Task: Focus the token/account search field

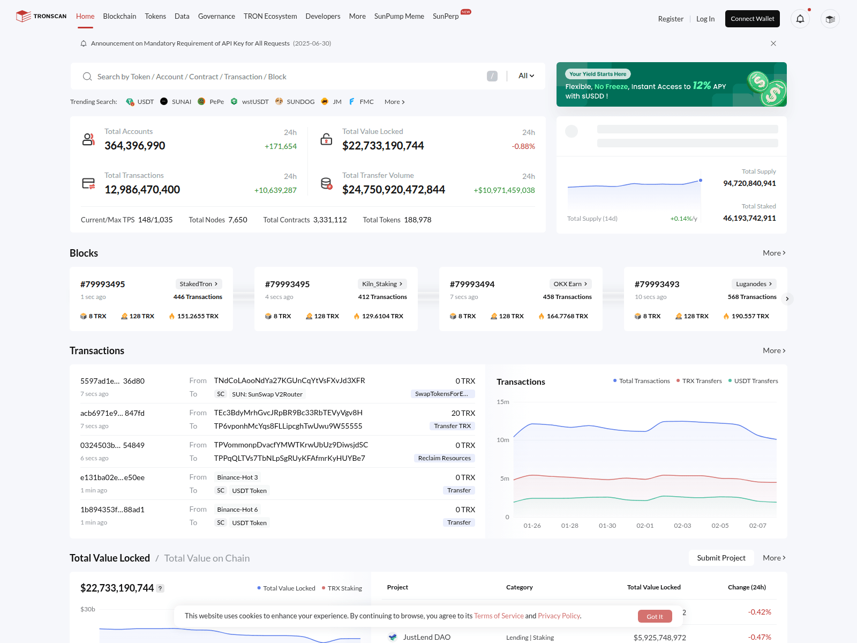Action: tap(289, 77)
